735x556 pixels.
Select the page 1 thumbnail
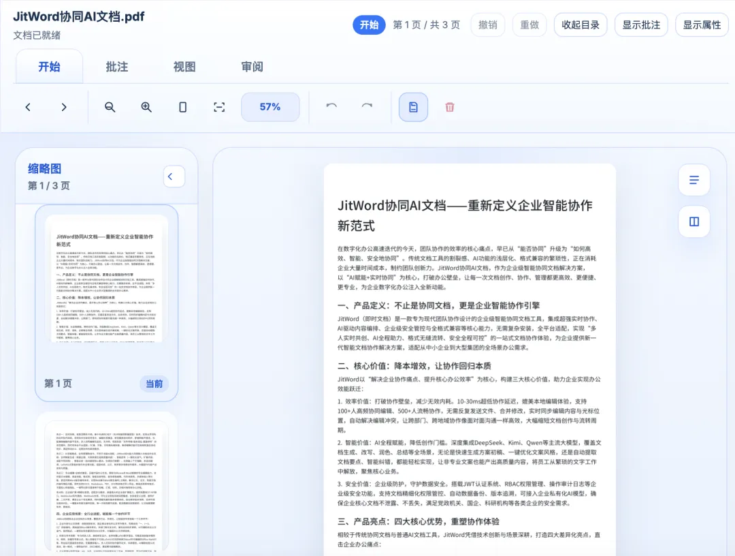tap(106, 303)
